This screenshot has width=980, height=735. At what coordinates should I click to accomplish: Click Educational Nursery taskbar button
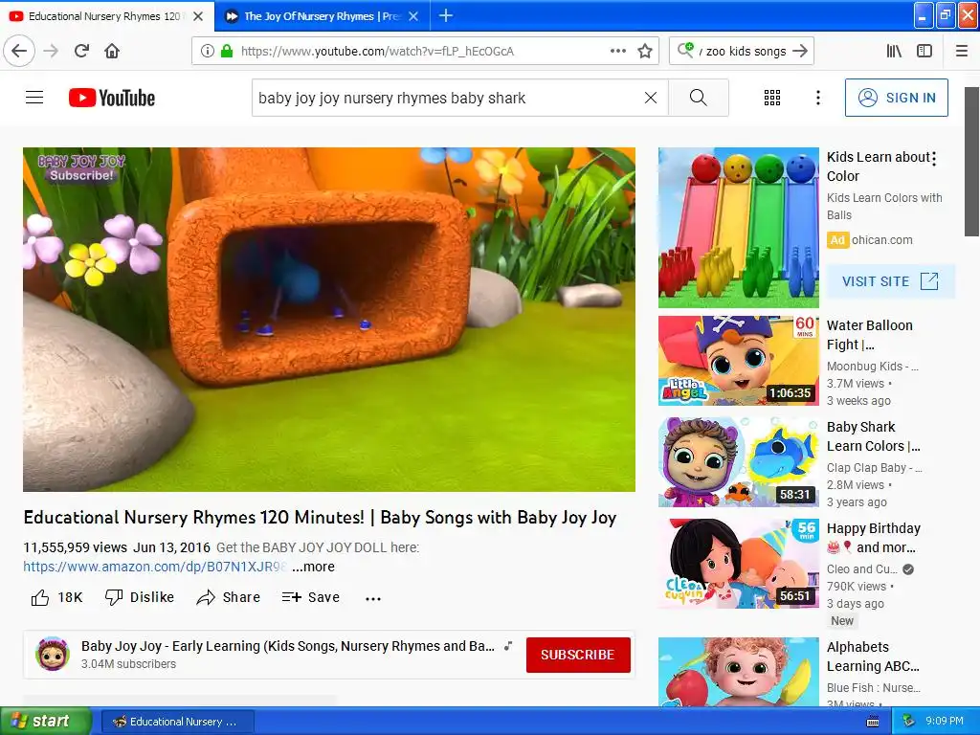tap(177, 722)
